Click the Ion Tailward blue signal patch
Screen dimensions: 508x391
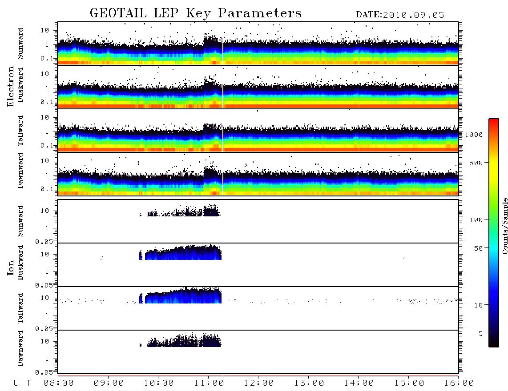click(180, 295)
